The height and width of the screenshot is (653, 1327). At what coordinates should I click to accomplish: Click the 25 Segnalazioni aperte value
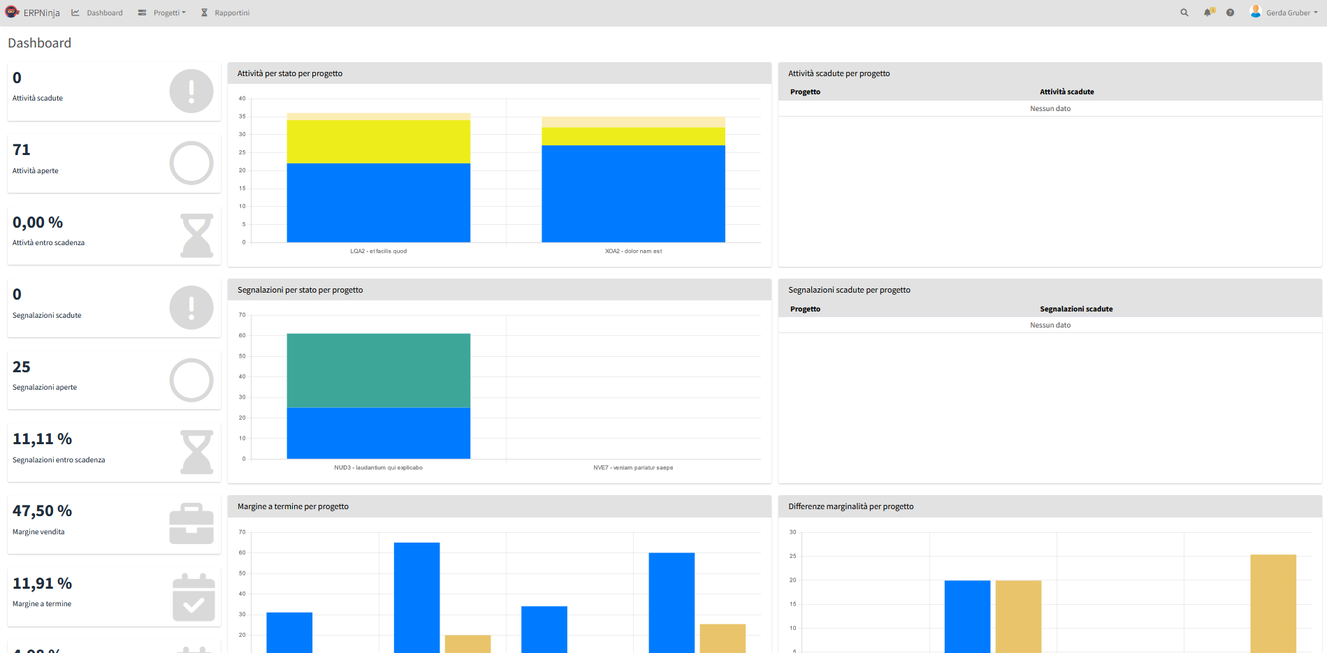22,367
